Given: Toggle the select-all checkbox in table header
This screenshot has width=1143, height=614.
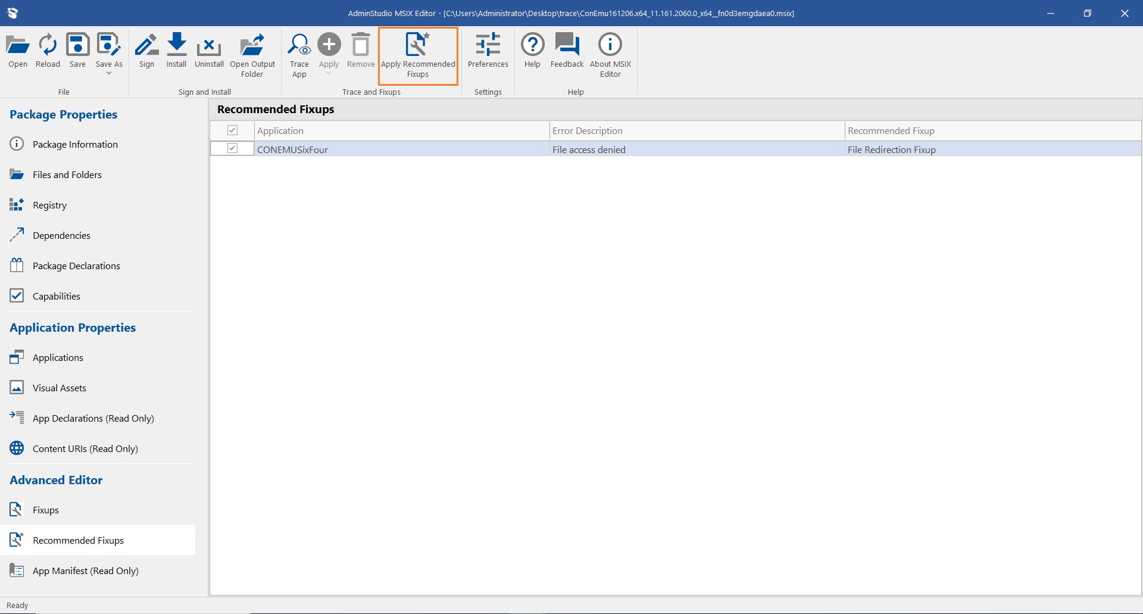Looking at the screenshot, I should coord(232,130).
